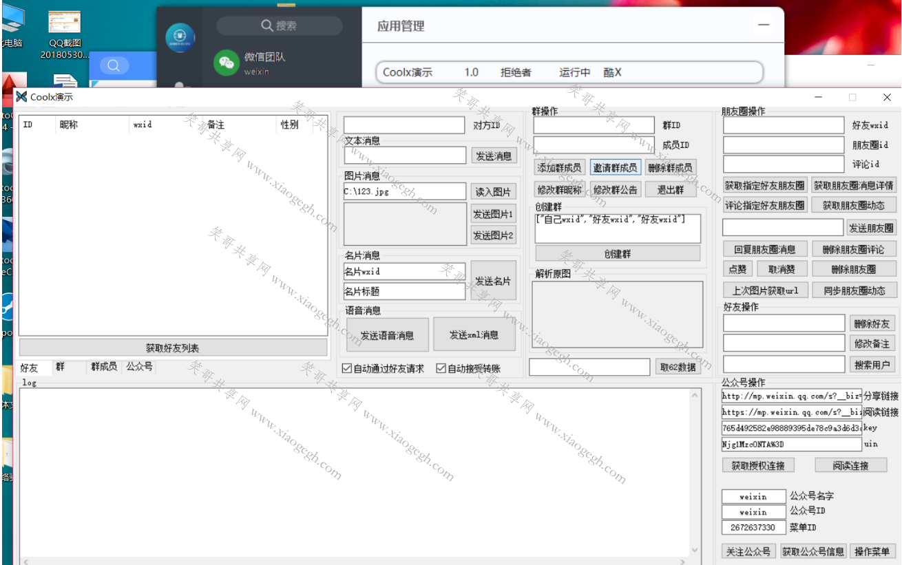
Task: Click 回复朋友圈消息 button
Action: [764, 249]
